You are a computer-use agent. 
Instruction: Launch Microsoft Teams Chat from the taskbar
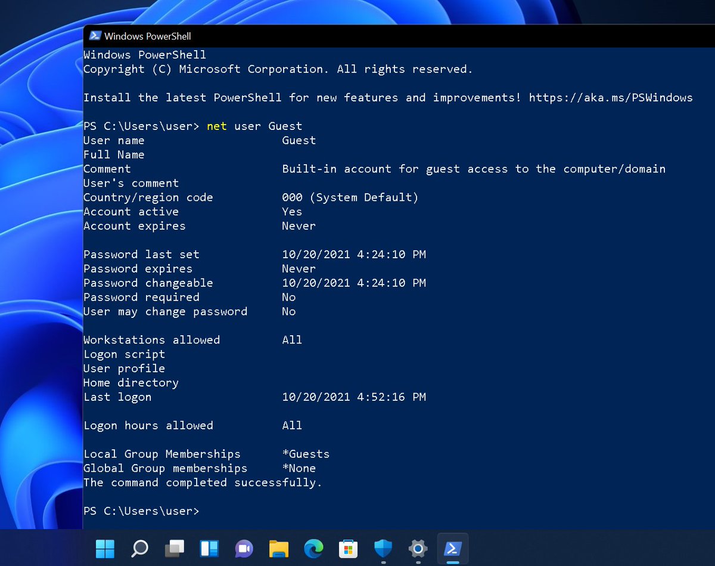[244, 549]
